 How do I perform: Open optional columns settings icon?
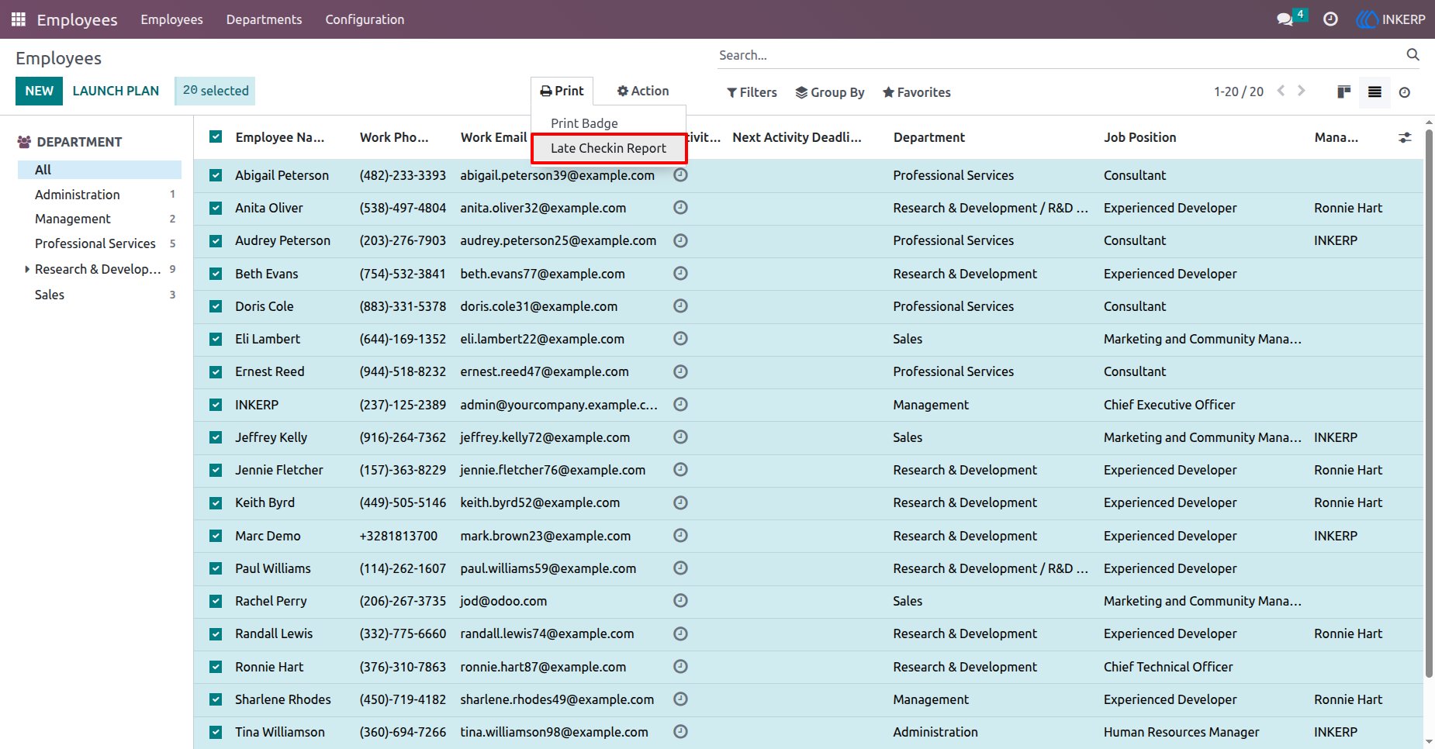1405,137
